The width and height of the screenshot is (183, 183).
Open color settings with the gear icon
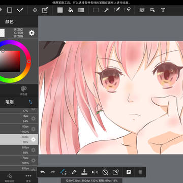32,33
